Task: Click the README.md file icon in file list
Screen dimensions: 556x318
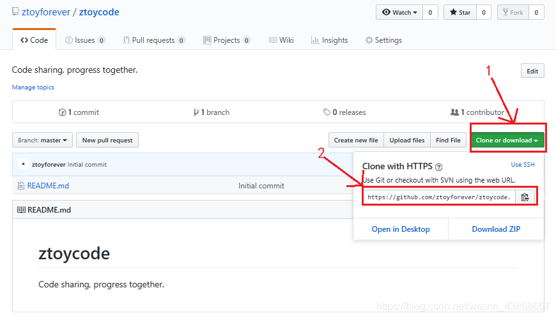Action: pos(21,186)
